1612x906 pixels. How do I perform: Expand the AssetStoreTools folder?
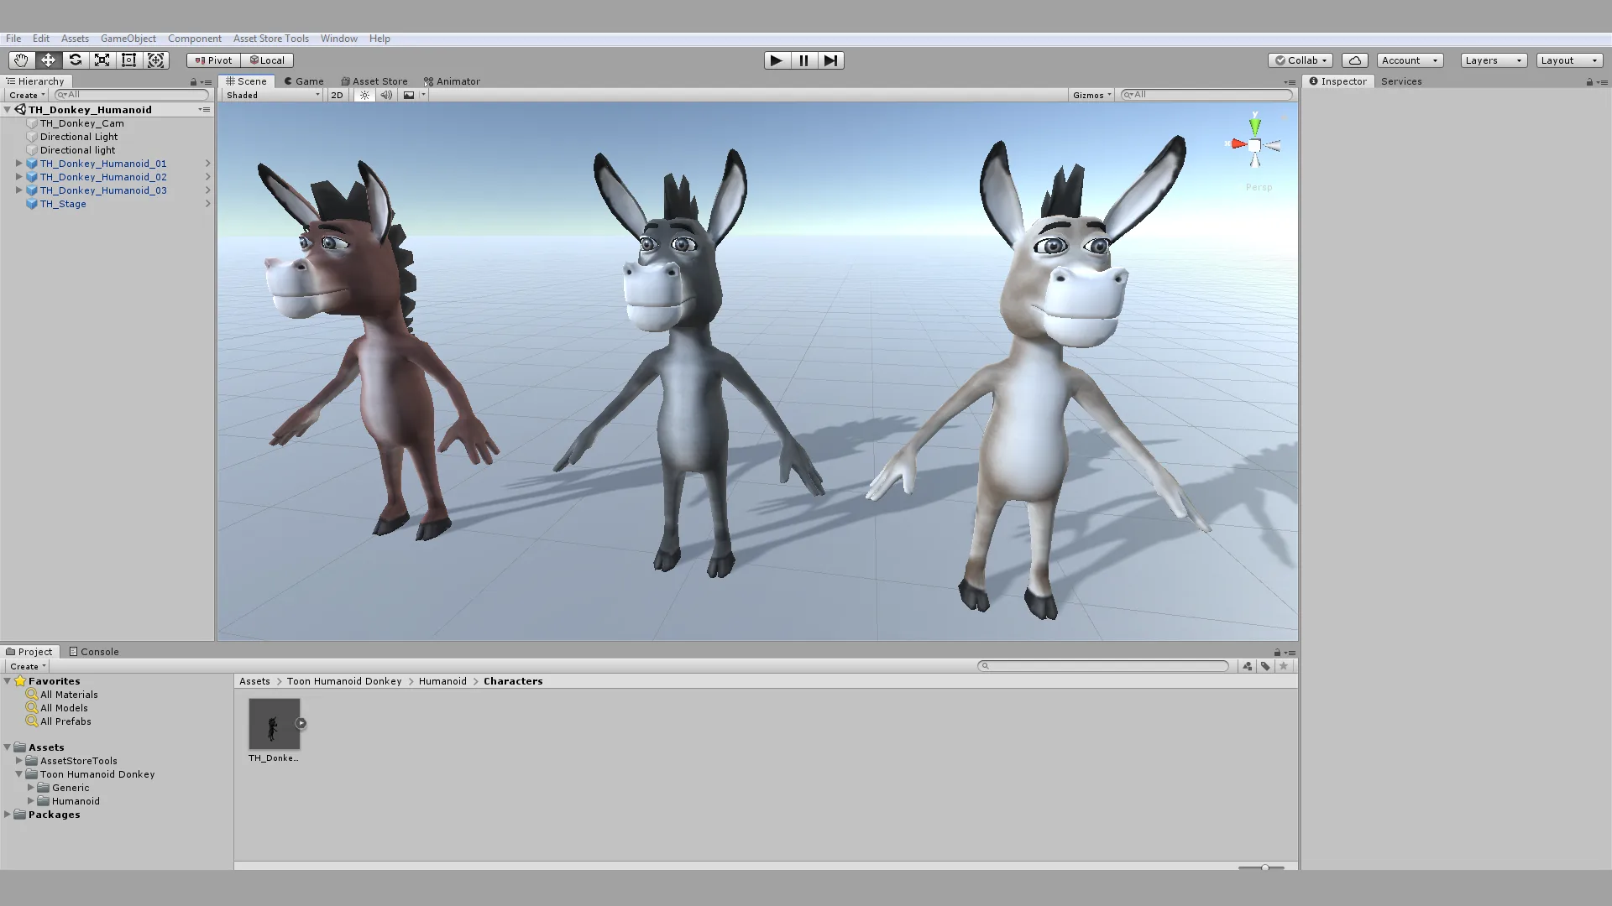[x=18, y=761]
